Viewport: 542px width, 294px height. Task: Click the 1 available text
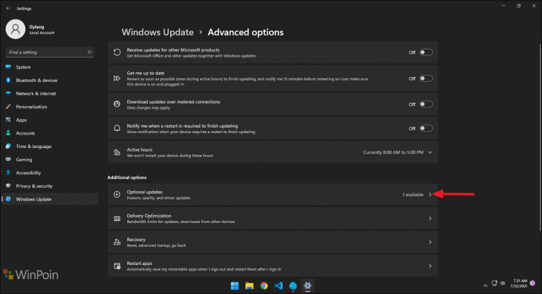tap(413, 195)
